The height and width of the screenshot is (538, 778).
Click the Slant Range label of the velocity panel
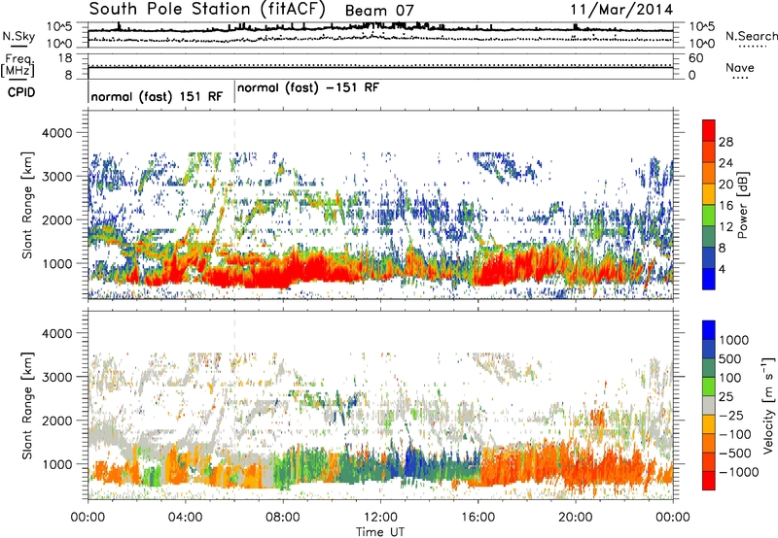pyautogui.click(x=27, y=406)
